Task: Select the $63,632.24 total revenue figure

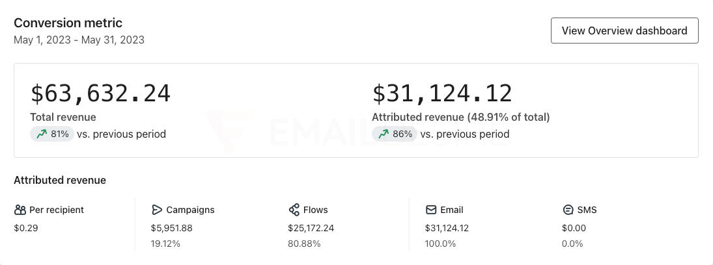Action: pos(100,94)
